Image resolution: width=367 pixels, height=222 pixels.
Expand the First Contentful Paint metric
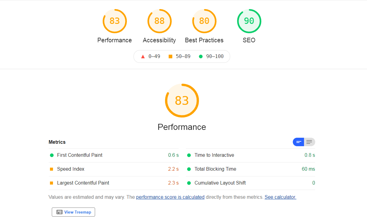pyautogui.click(x=80, y=155)
